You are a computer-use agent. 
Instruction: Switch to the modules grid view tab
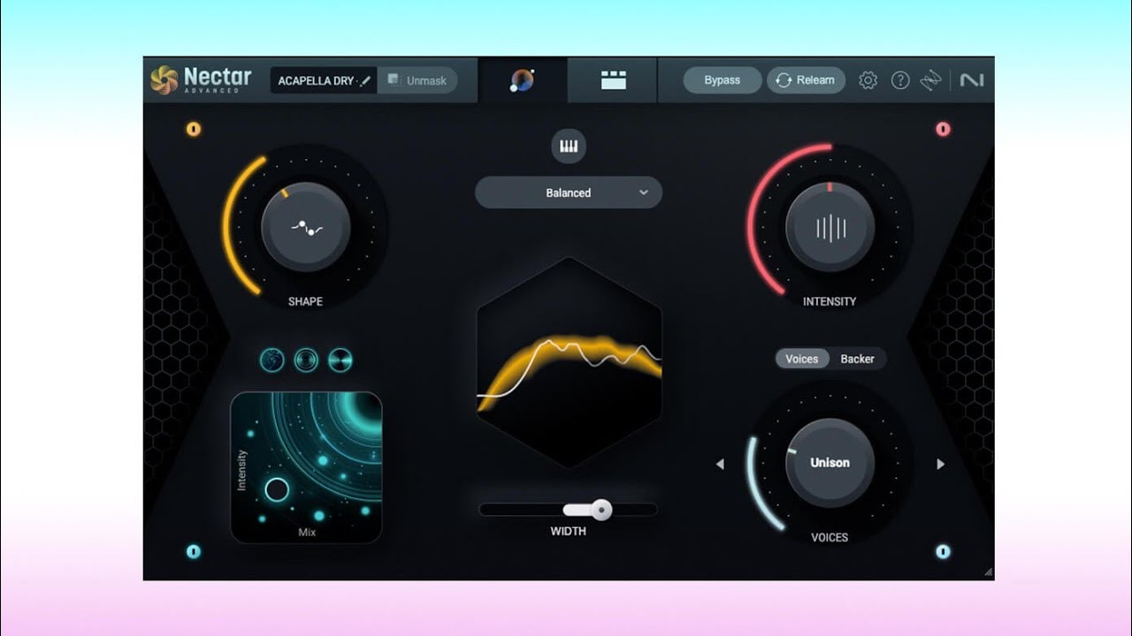tap(613, 80)
